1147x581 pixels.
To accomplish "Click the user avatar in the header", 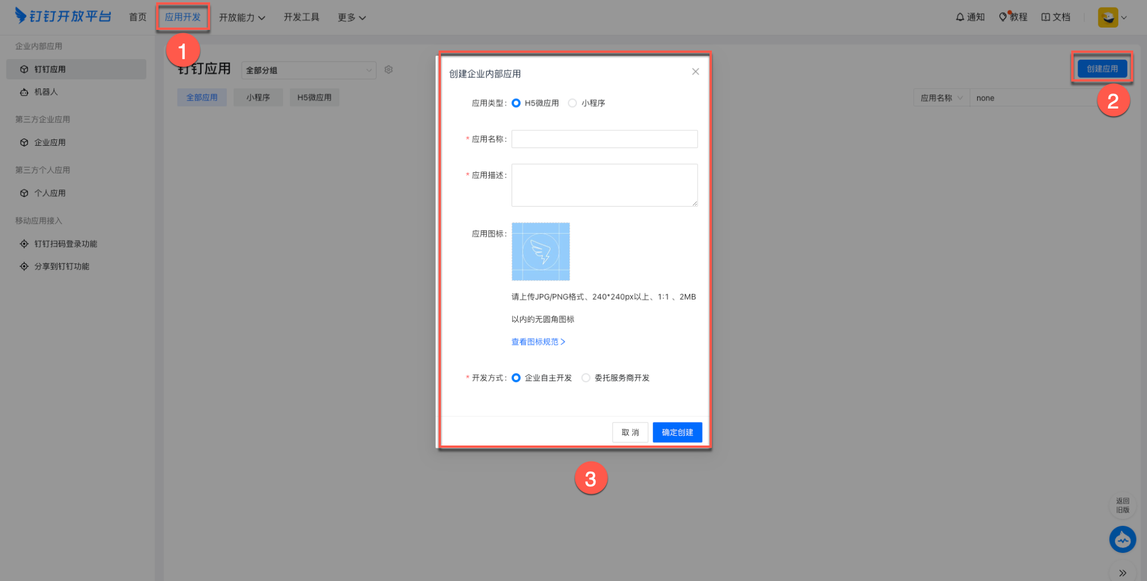I will [1108, 17].
